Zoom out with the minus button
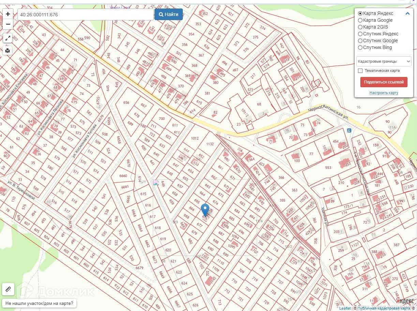417x311 pixels. (x=8, y=24)
